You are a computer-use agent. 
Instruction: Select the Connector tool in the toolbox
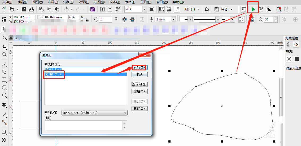(4, 123)
